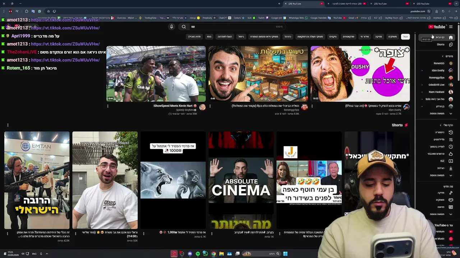460x258 pixels.
Task: Open Speedy Boykins channel avatar
Action: coord(202,107)
